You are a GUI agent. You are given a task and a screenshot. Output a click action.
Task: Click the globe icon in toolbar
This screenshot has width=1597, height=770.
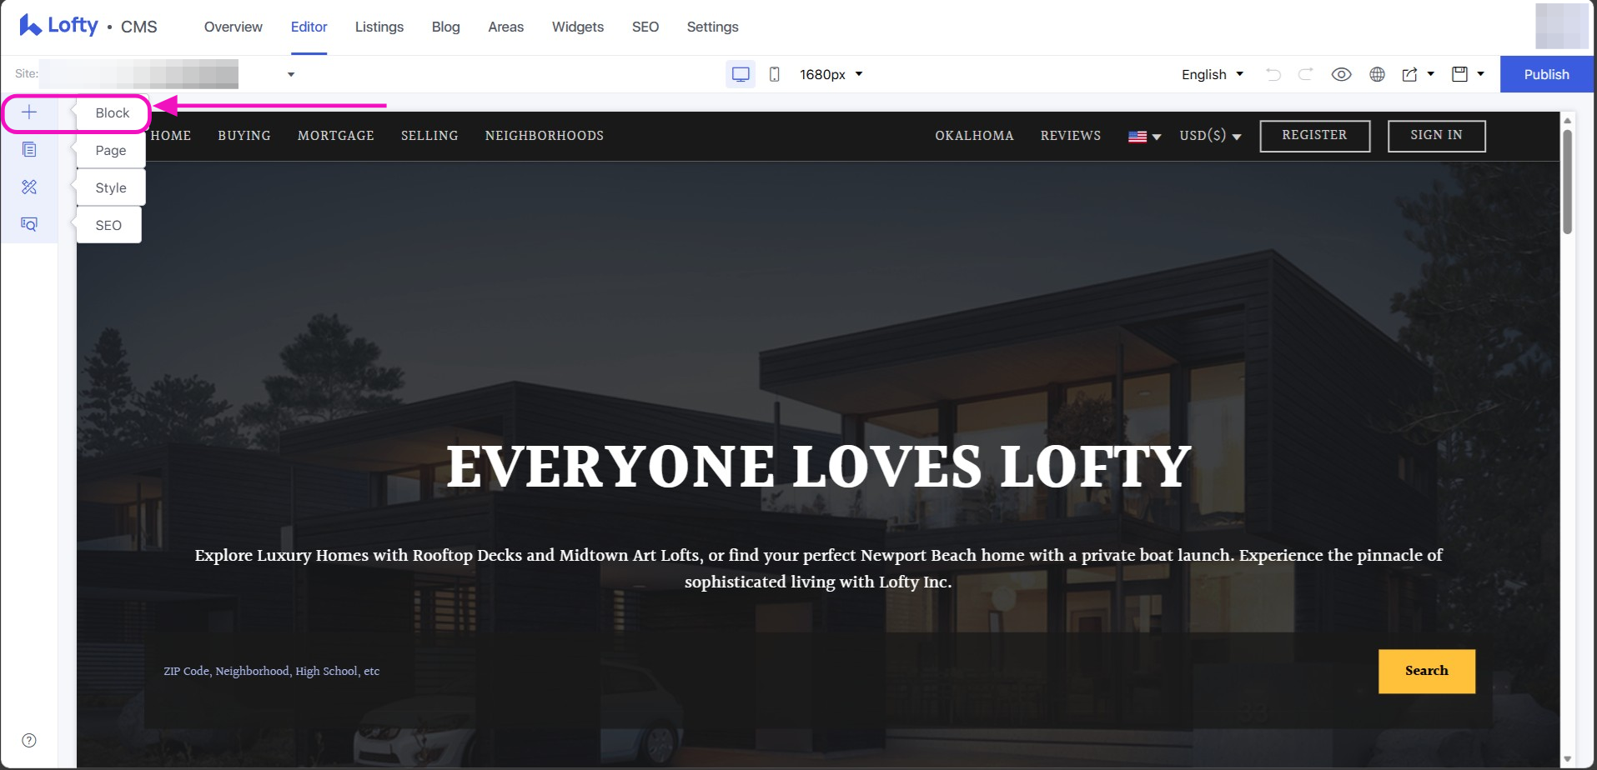tap(1377, 74)
